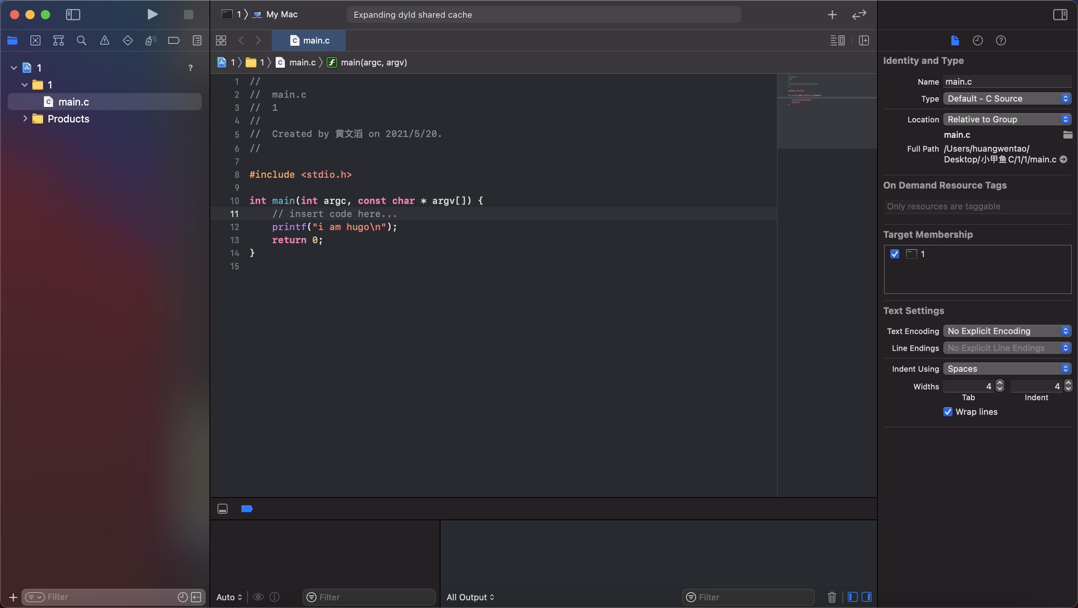This screenshot has height=608, width=1078.
Task: Select the main.c editor tab
Action: [309, 40]
